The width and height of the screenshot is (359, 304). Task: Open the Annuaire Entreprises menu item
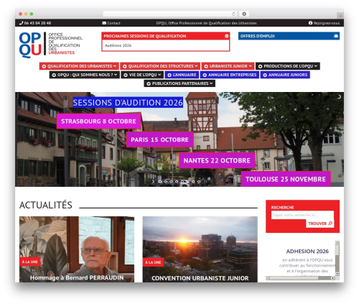(230, 75)
